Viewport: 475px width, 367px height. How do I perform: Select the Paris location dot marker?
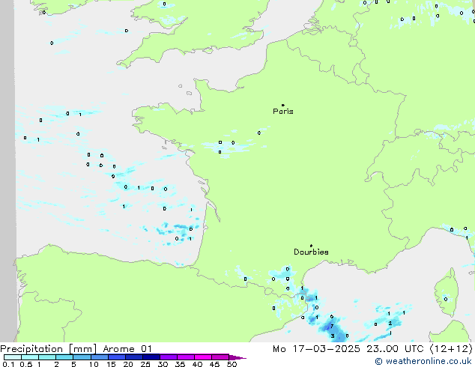click(x=283, y=105)
